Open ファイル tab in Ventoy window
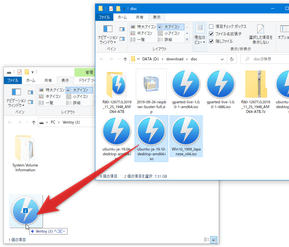The height and width of the screenshot is (247, 289). coord(13,81)
